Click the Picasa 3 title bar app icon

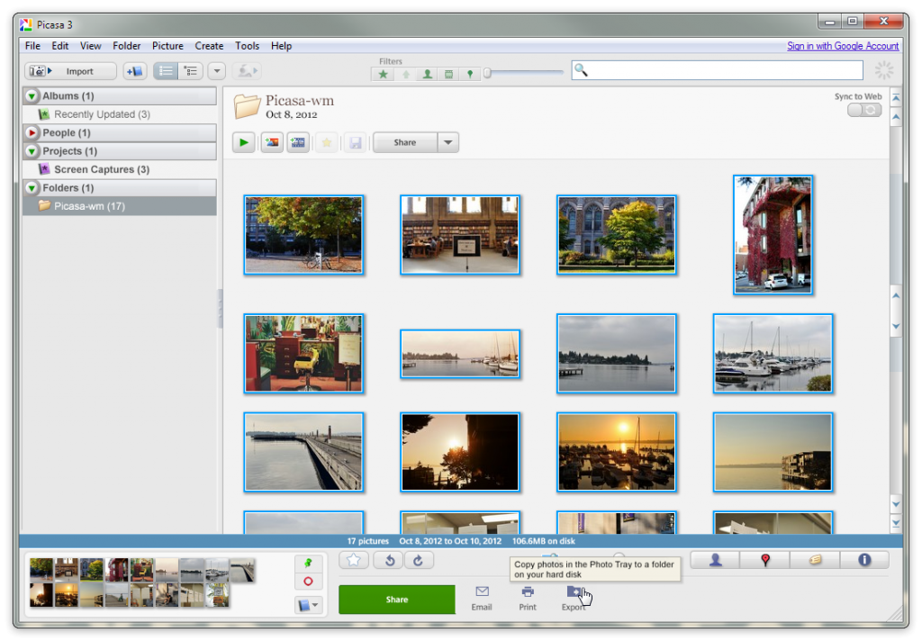point(26,24)
